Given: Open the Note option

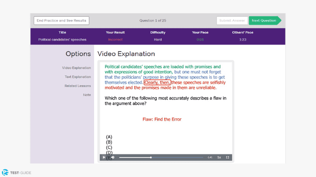Looking at the screenshot, I should 87,95.
